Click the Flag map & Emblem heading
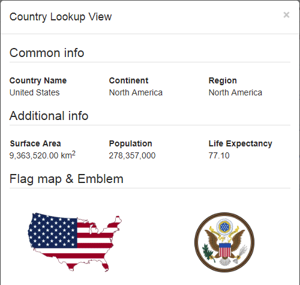This screenshot has height=285, width=300. (x=67, y=179)
